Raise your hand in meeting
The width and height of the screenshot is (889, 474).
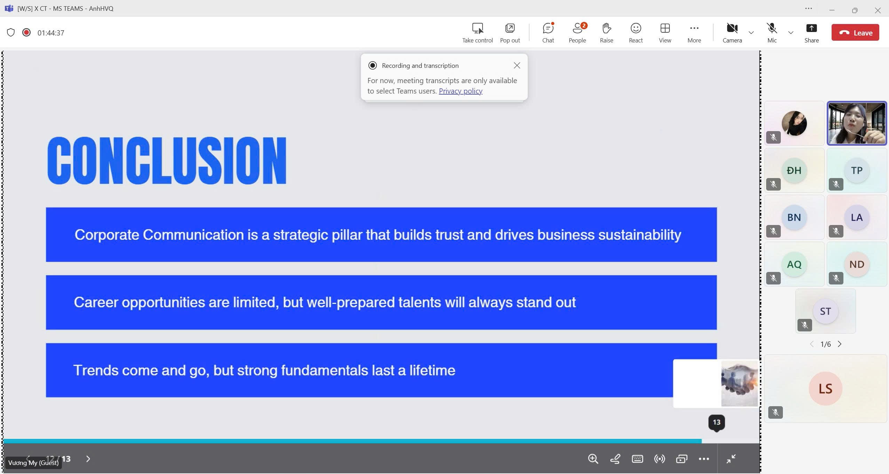[x=606, y=32]
